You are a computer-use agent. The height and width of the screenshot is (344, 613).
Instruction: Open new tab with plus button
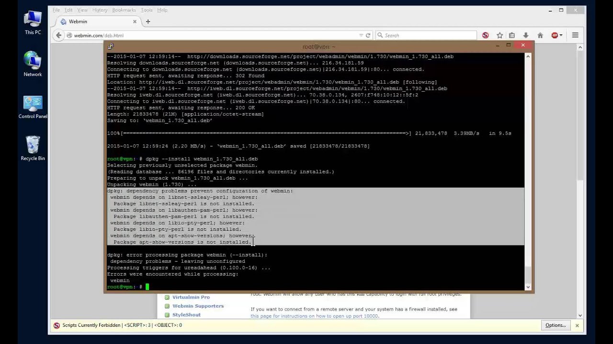pos(148,21)
